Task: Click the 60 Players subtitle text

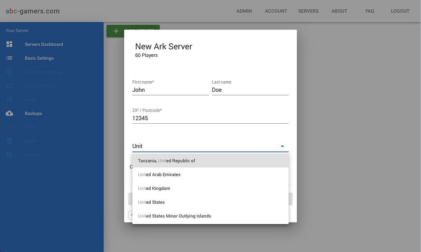Action: coord(147,55)
